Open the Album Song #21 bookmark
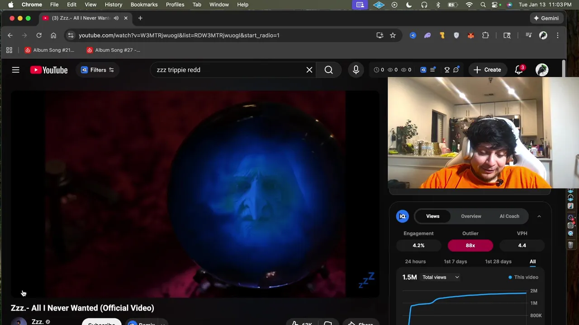 [49, 50]
